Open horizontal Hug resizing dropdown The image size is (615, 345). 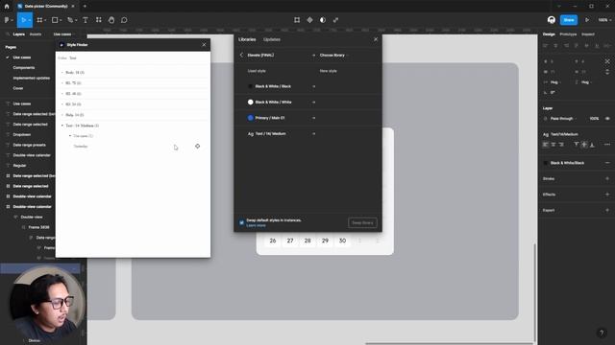click(x=555, y=82)
